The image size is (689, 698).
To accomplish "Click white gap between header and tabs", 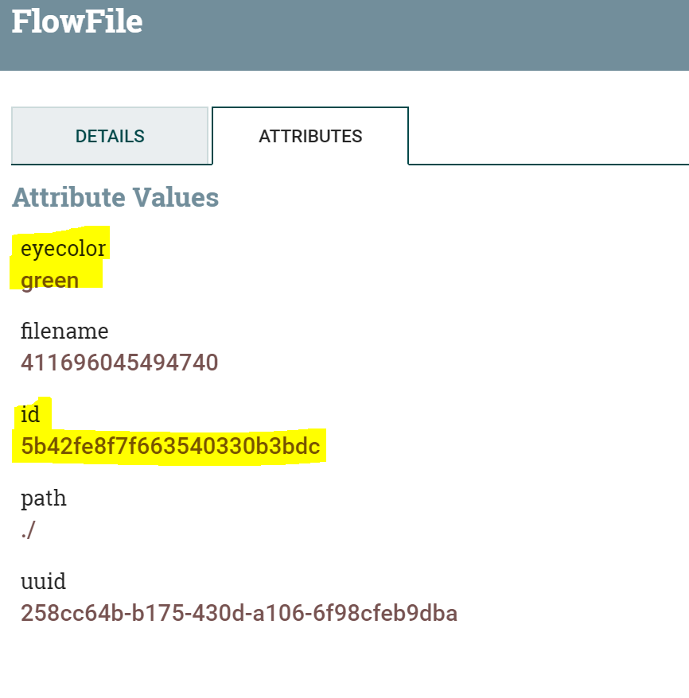I will [342, 88].
